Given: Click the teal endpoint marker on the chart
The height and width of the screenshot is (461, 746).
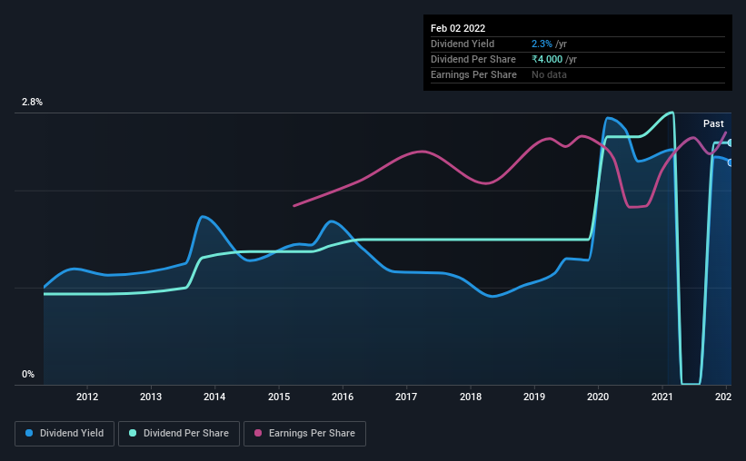Looking at the screenshot, I should coord(730,143).
